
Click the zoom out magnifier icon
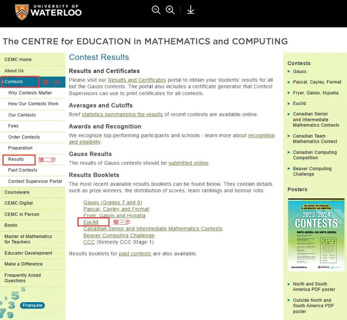(x=156, y=10)
